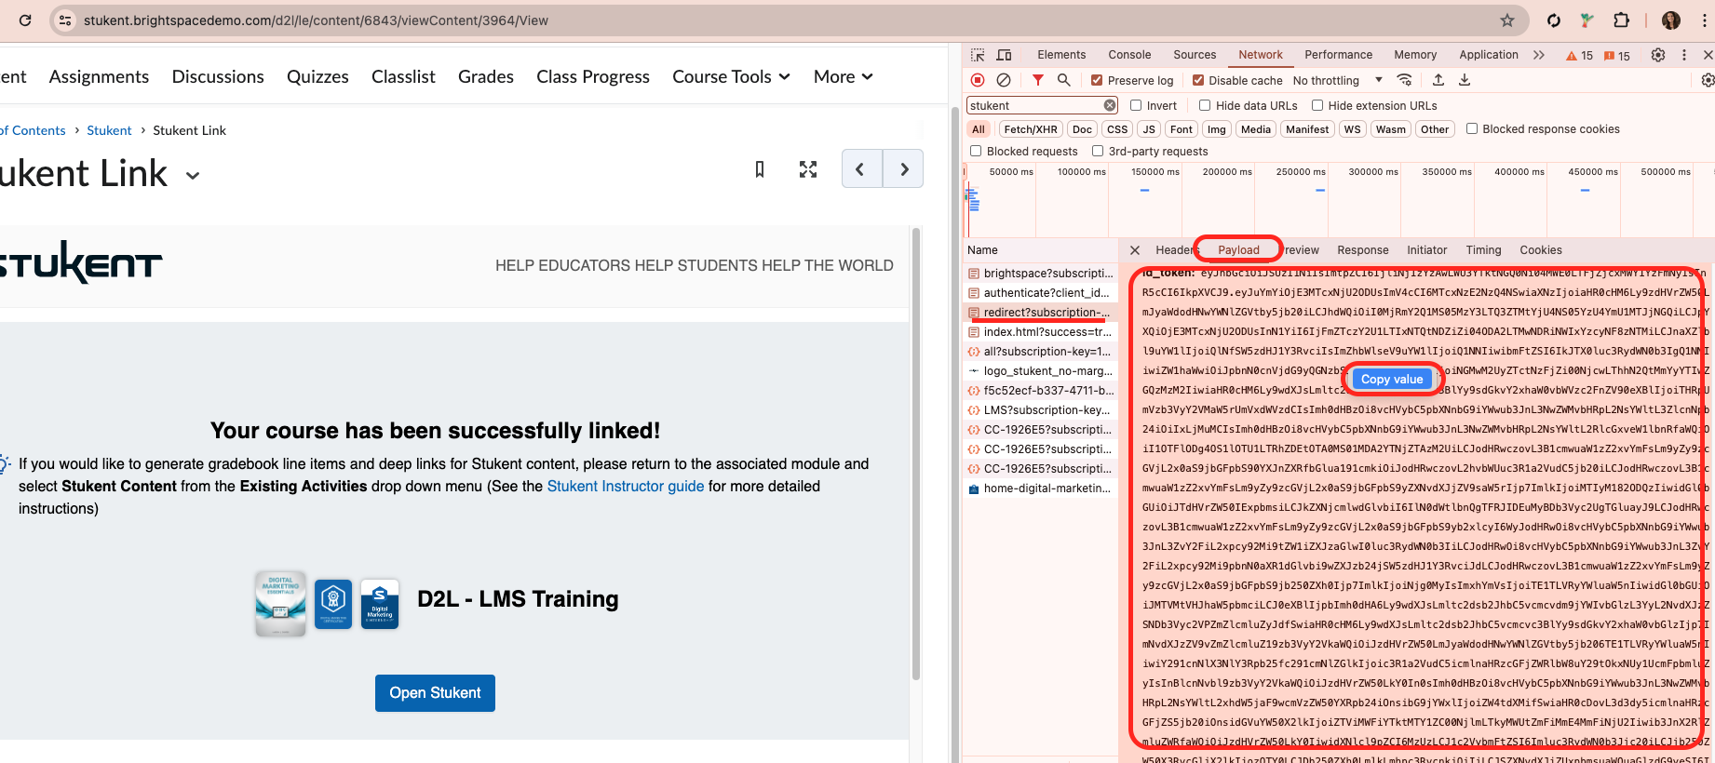Close the request details pane
Screen dimensions: 1715x763
pos(1135,250)
